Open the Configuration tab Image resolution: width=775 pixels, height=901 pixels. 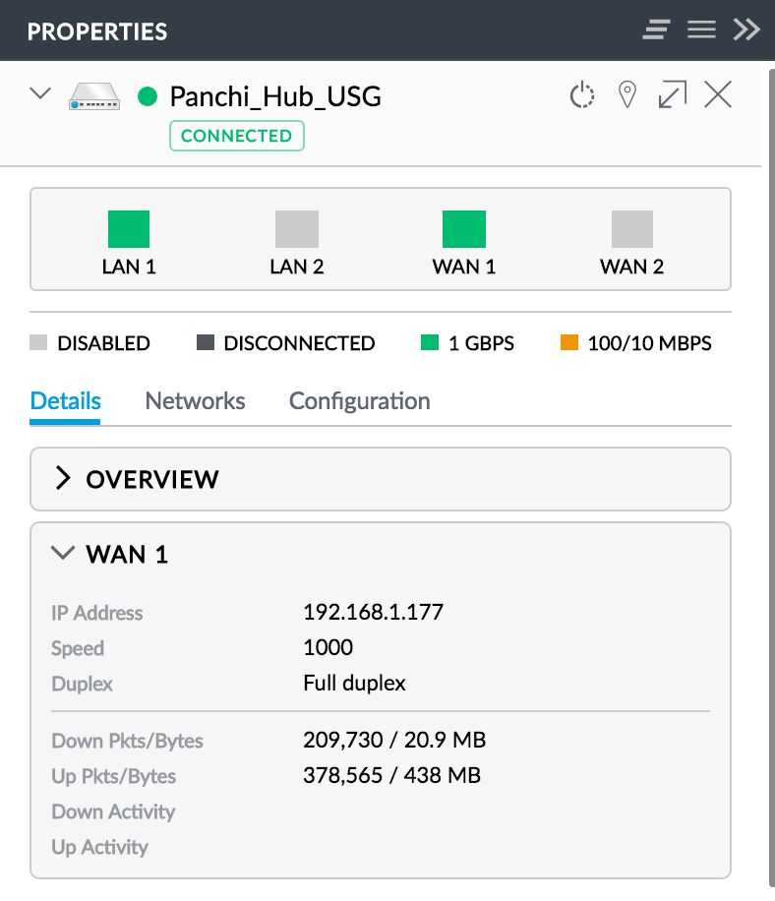tap(359, 401)
